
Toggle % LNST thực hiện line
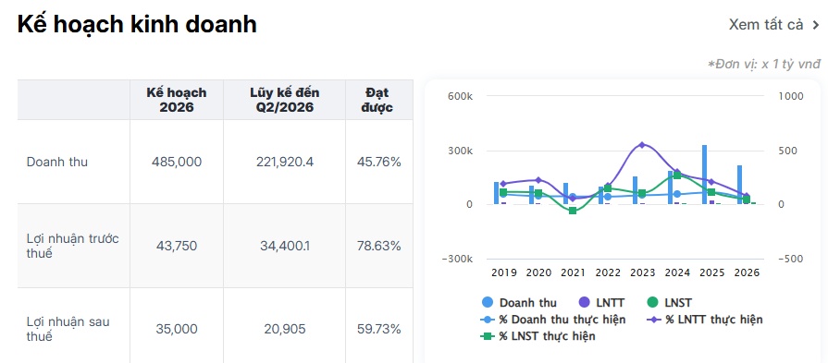coord(538,336)
